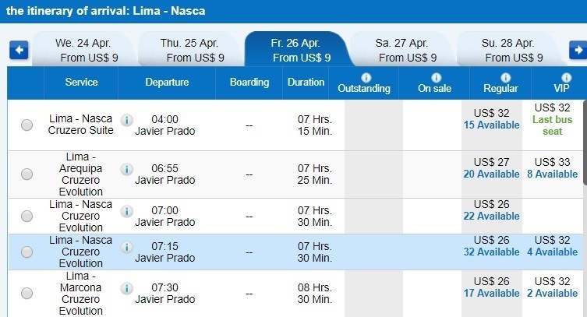Open info for Lima - Arequipa service

click(x=127, y=169)
